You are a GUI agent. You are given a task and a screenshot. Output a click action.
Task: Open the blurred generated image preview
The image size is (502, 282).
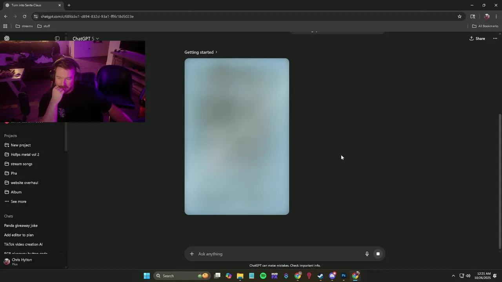pyautogui.click(x=237, y=136)
